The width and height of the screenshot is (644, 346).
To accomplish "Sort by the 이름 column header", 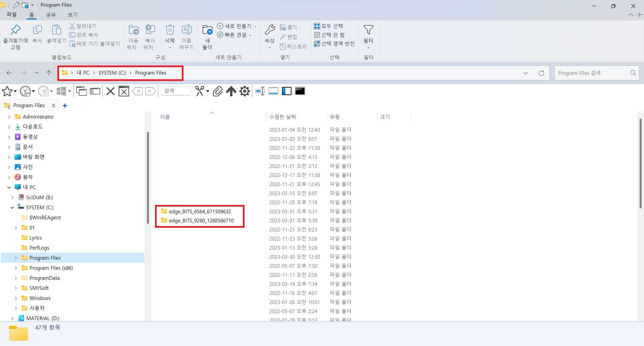I will tap(165, 117).
